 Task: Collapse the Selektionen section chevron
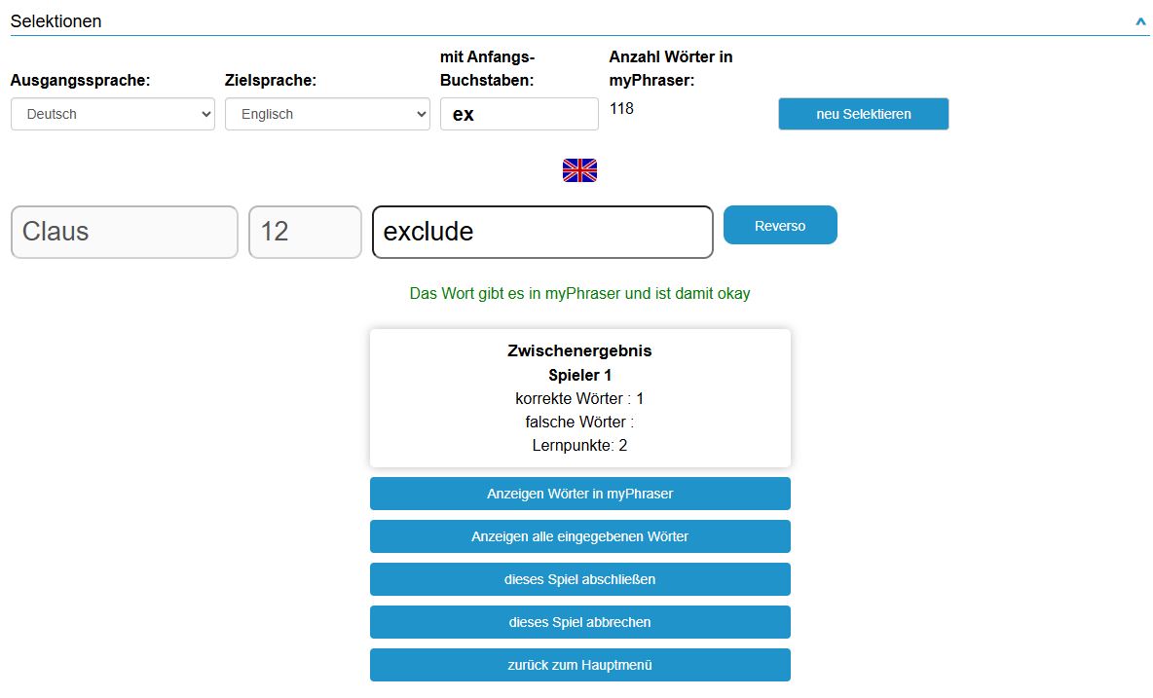[x=1140, y=21]
